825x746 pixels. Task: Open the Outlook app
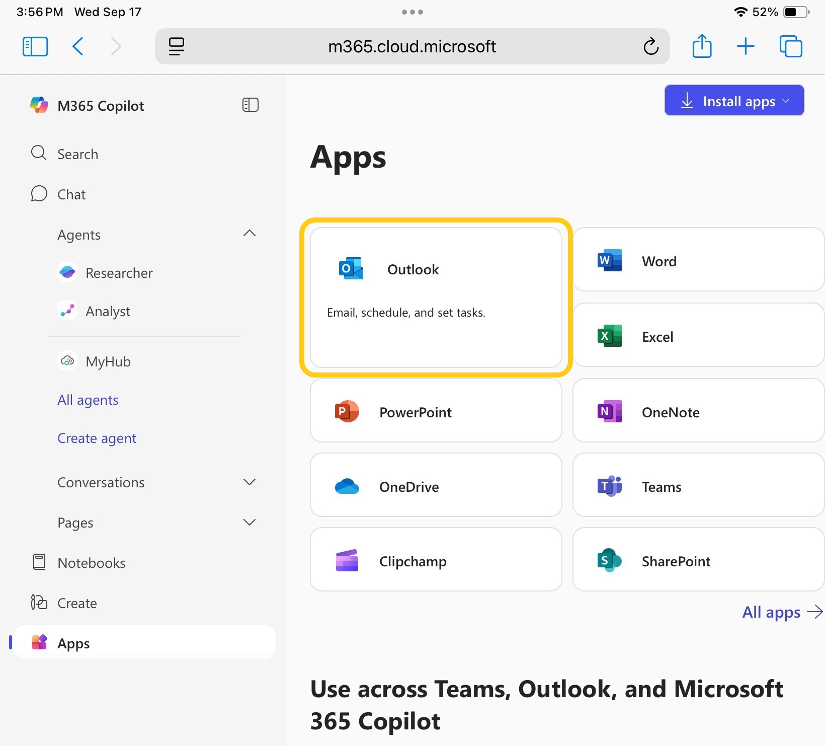point(435,297)
